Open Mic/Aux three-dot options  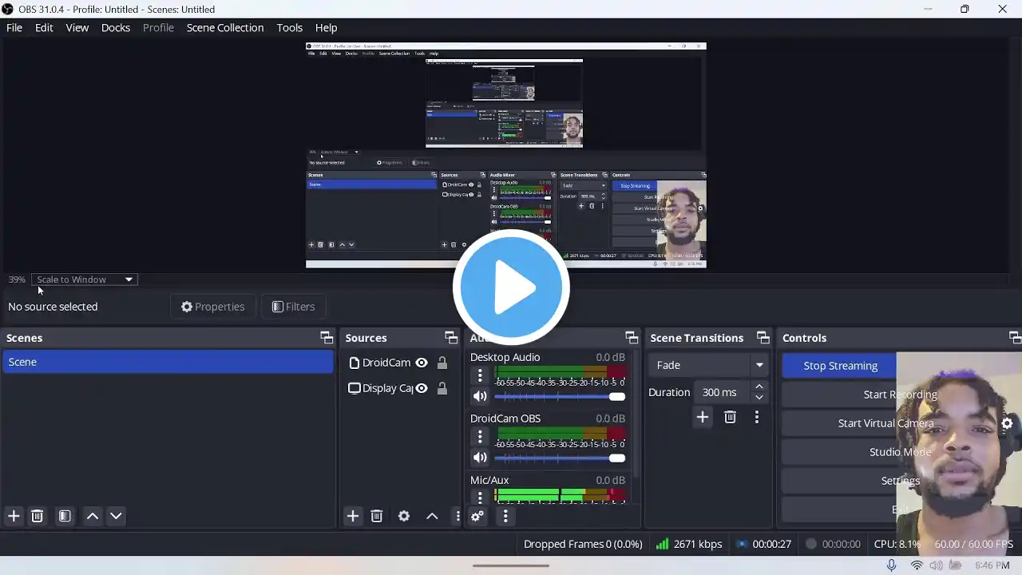(480, 496)
